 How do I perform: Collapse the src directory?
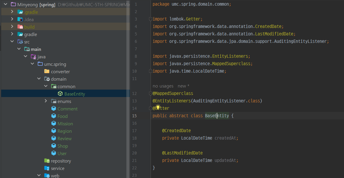12,41
